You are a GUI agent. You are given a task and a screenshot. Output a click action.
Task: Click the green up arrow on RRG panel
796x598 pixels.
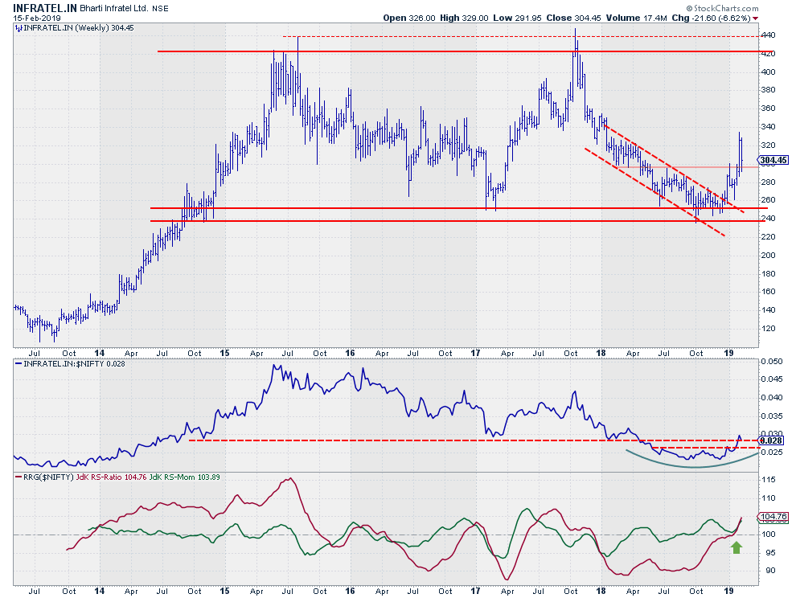pos(735,547)
